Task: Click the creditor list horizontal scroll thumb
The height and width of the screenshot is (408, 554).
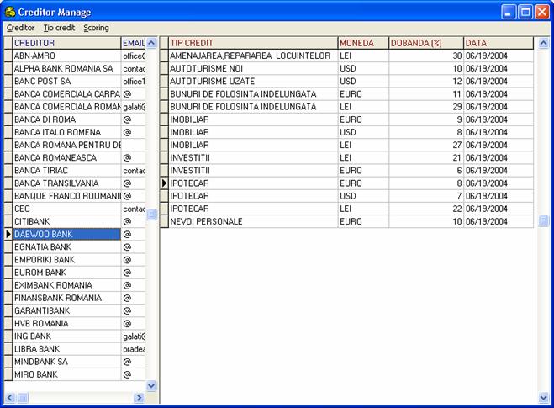Action: (23, 398)
